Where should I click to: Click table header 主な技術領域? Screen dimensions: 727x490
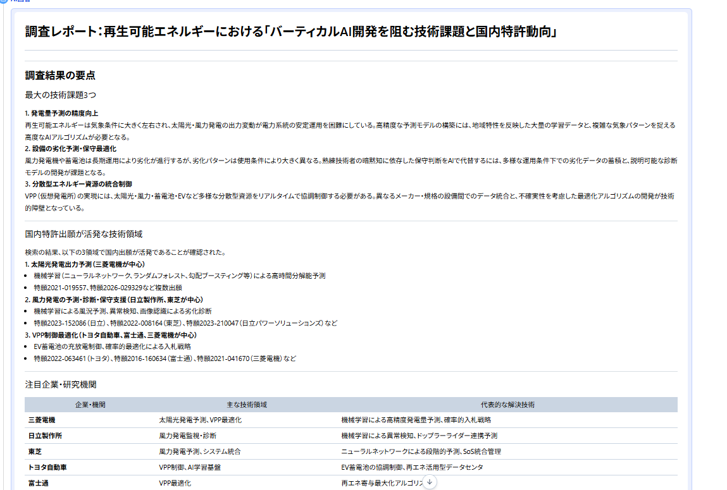(x=247, y=405)
